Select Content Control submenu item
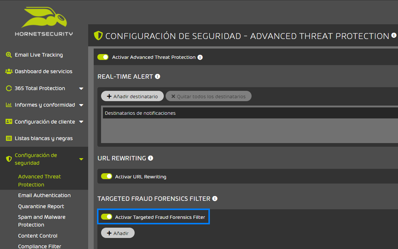Viewport: 398px width, 249px height. [x=38, y=236]
